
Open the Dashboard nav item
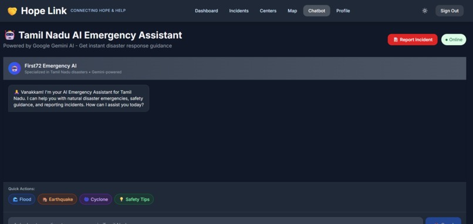point(207,11)
